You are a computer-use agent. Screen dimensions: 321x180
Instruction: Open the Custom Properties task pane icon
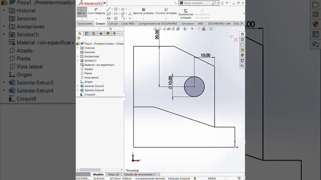[x=242, y=60]
